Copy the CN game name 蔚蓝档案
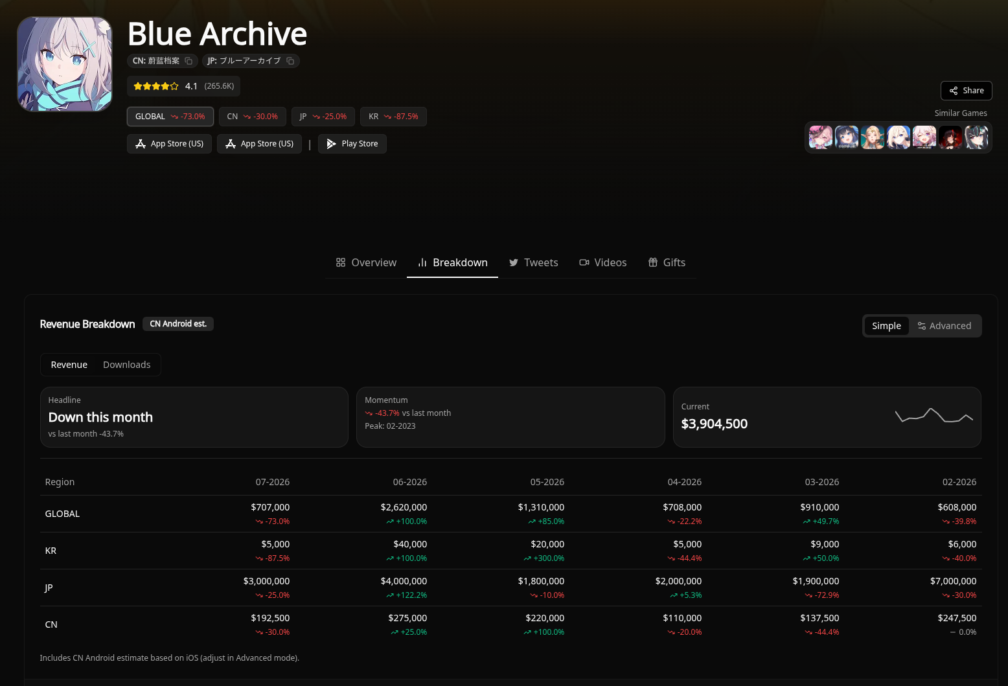 (x=189, y=61)
